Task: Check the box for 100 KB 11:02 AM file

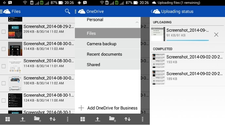Action: (4, 83)
